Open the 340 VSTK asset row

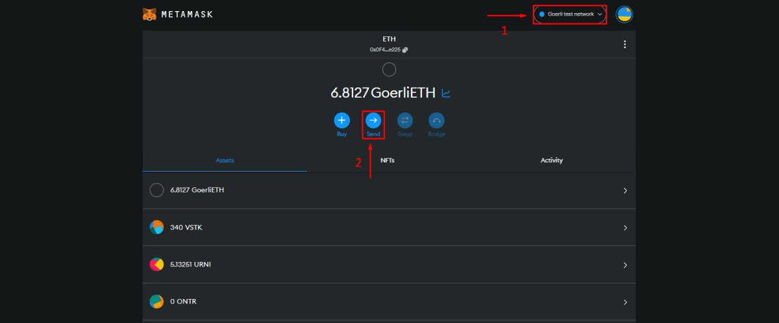pyautogui.click(x=389, y=227)
